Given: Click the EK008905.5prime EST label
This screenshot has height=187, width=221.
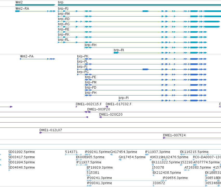Looking at the screenshot, I should (90, 157).
